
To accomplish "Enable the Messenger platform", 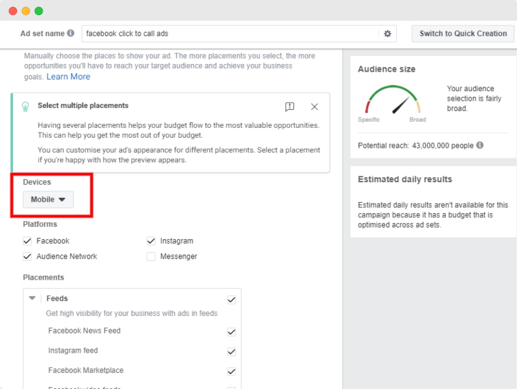I will pos(151,256).
